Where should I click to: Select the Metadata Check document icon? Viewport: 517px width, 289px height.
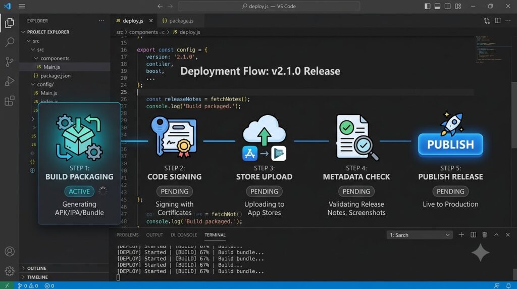[357, 137]
